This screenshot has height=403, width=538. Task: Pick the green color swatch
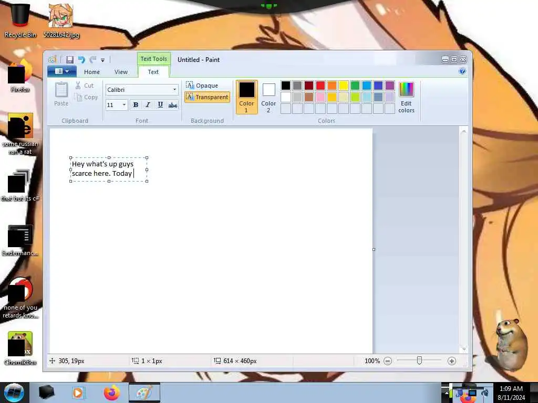pyautogui.click(x=355, y=86)
